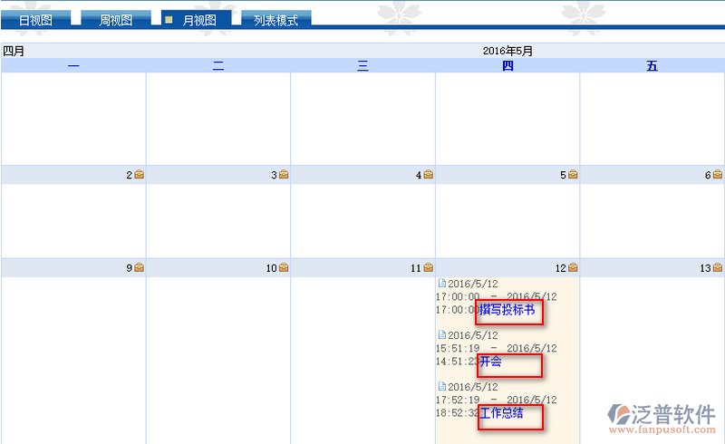This screenshot has height=444, width=725.
Task: Click the 五 weekday column header
Action: tap(652, 65)
